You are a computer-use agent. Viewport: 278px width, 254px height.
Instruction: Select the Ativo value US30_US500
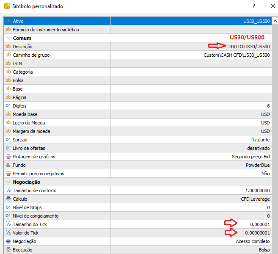point(256,21)
